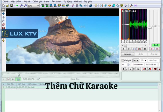Click the red bracket play line button
Image resolution: width=163 pixels, height=112 pixels.
coord(139,49)
